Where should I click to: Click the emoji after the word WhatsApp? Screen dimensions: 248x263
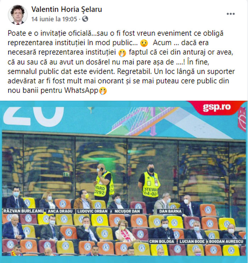coord(103,91)
